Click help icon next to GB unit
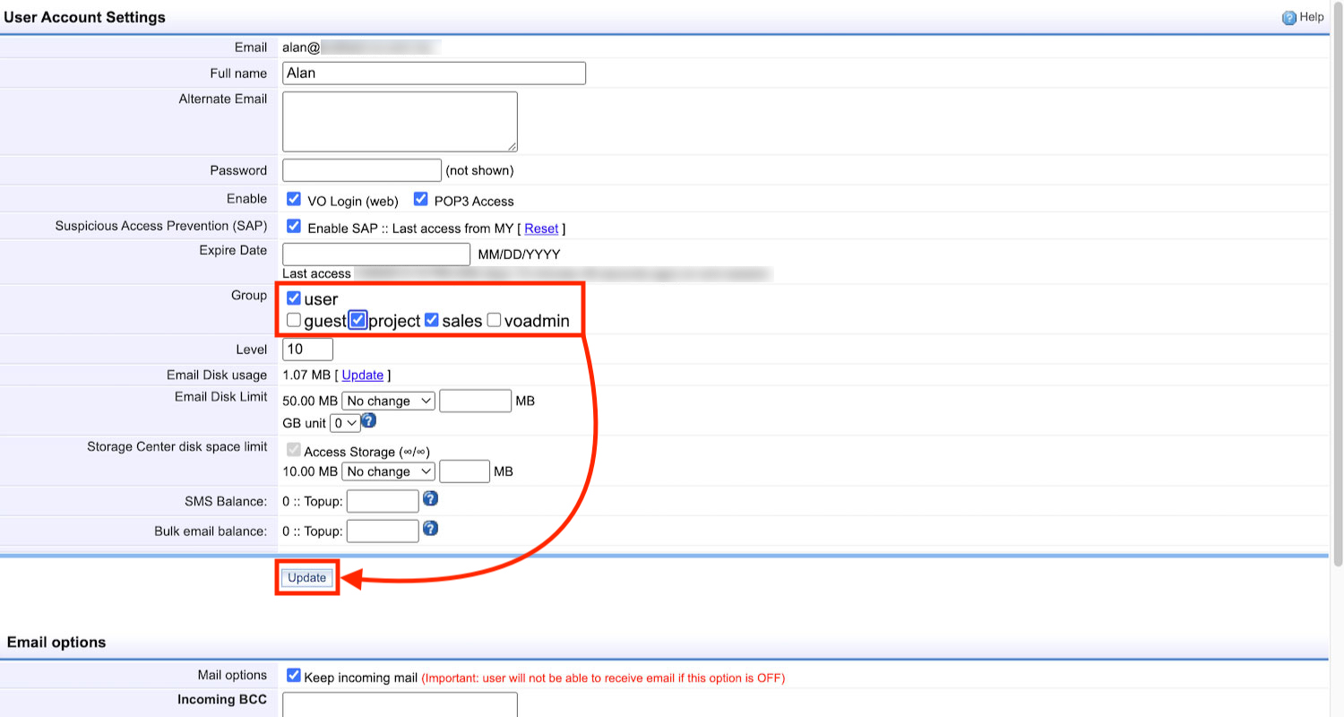The image size is (1344, 717). pos(368,421)
